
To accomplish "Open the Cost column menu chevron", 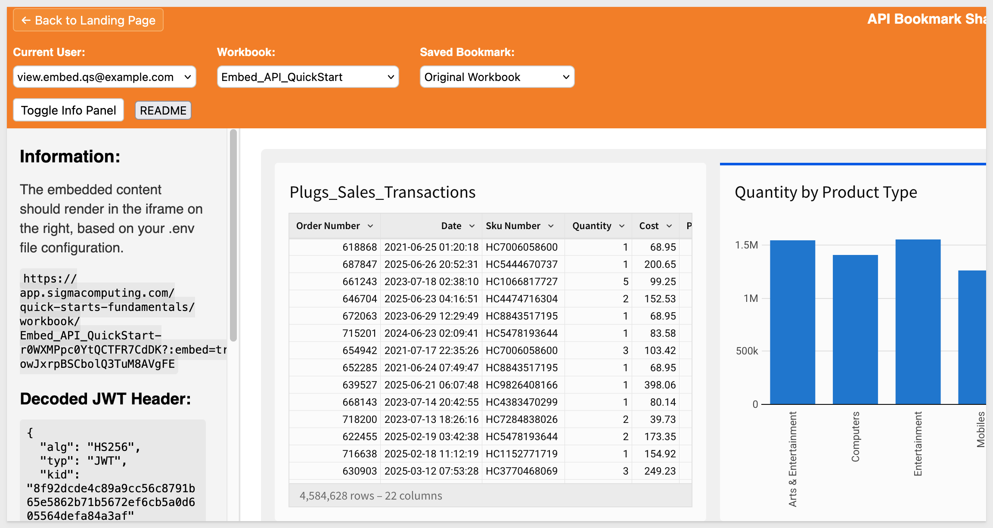I will pyautogui.click(x=669, y=226).
